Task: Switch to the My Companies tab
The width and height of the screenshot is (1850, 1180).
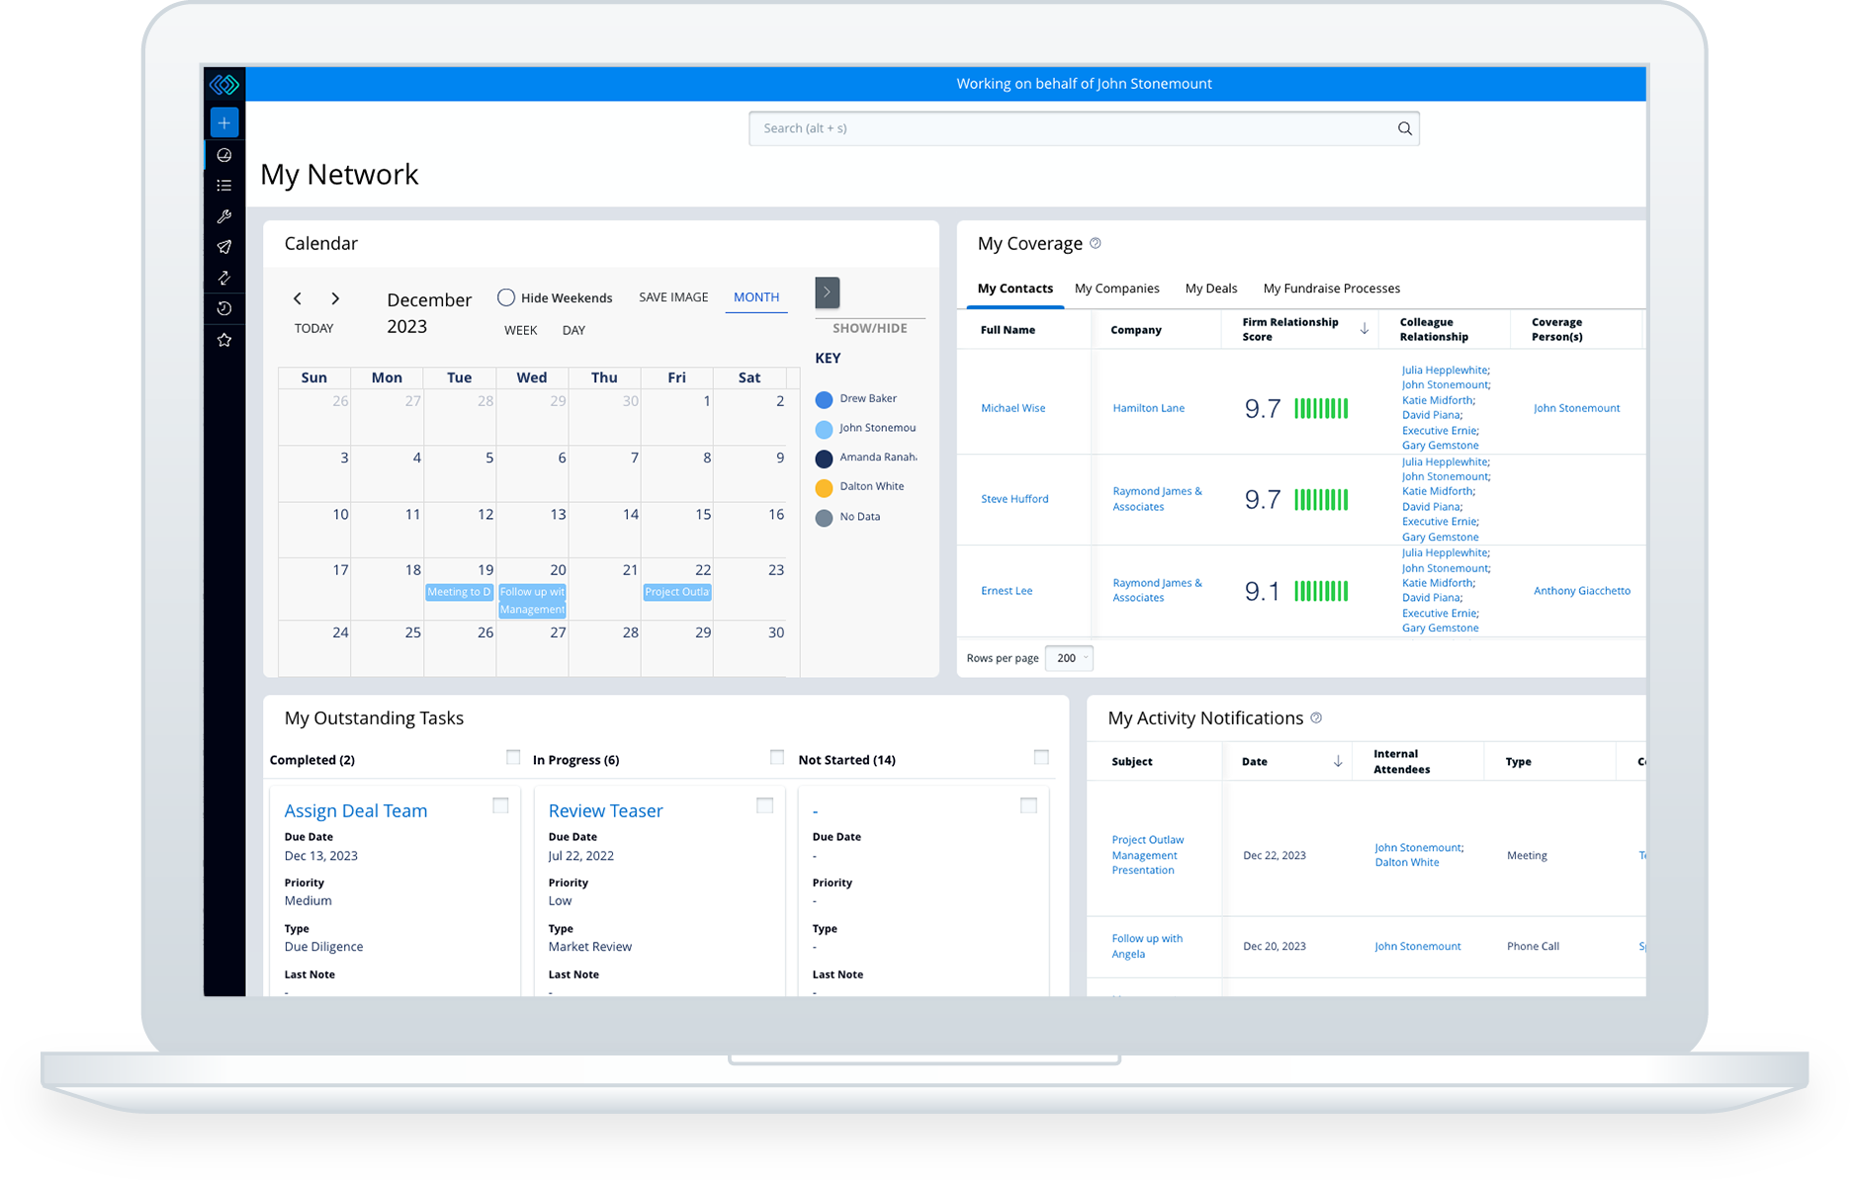Action: point(1116,289)
